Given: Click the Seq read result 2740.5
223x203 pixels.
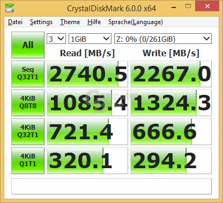Looking at the screenshot, I should pos(87,74).
